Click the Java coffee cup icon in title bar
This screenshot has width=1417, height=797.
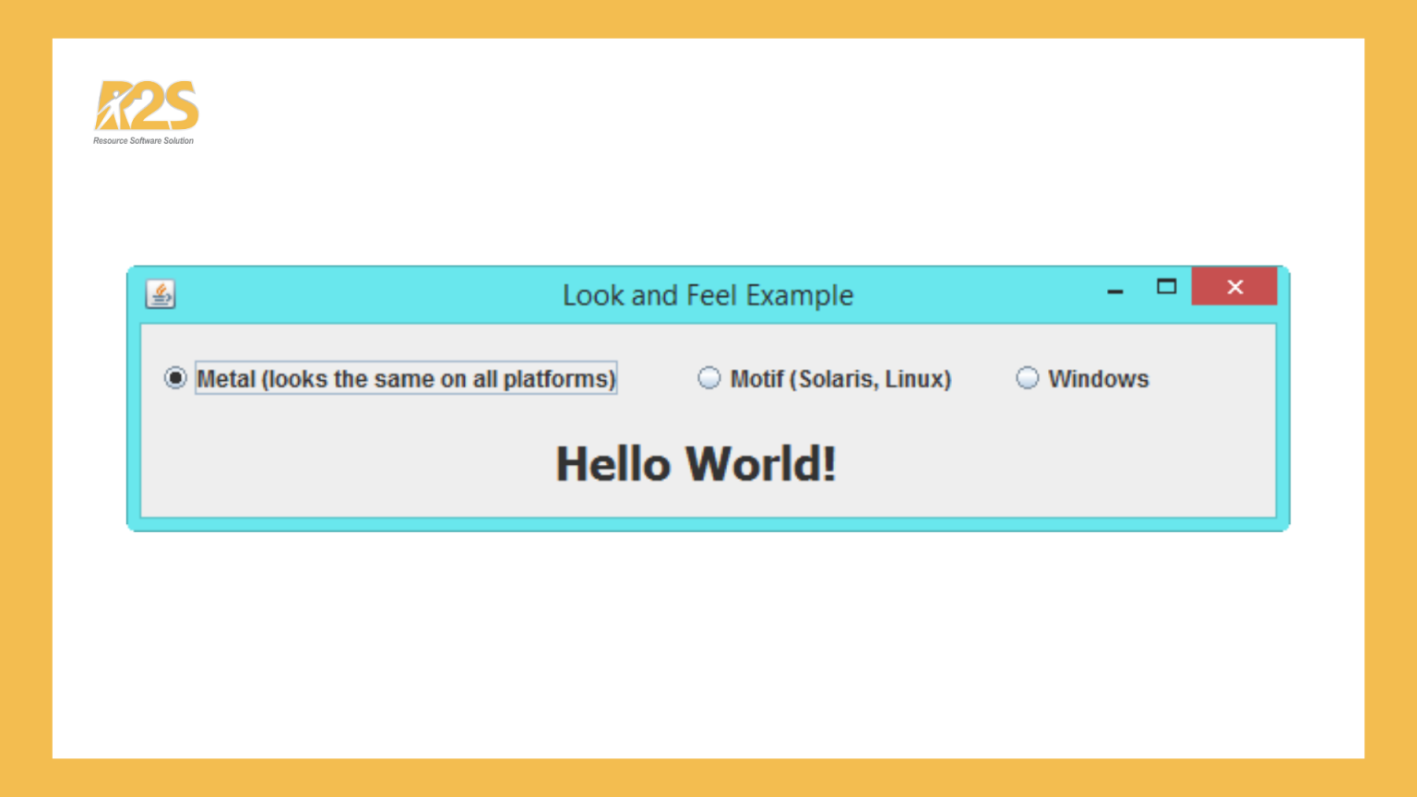pos(161,294)
